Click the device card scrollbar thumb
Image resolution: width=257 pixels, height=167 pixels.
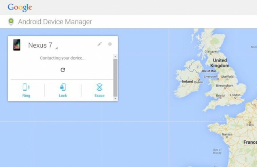pyautogui.click(x=115, y=78)
